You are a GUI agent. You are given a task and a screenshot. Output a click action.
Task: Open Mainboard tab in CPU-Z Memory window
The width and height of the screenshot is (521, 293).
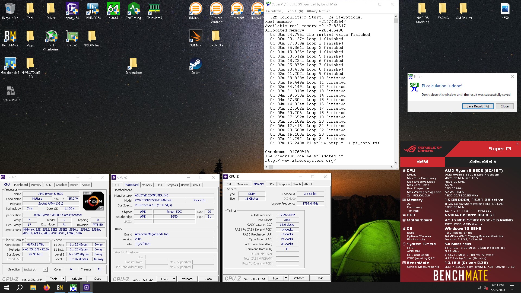click(243, 184)
